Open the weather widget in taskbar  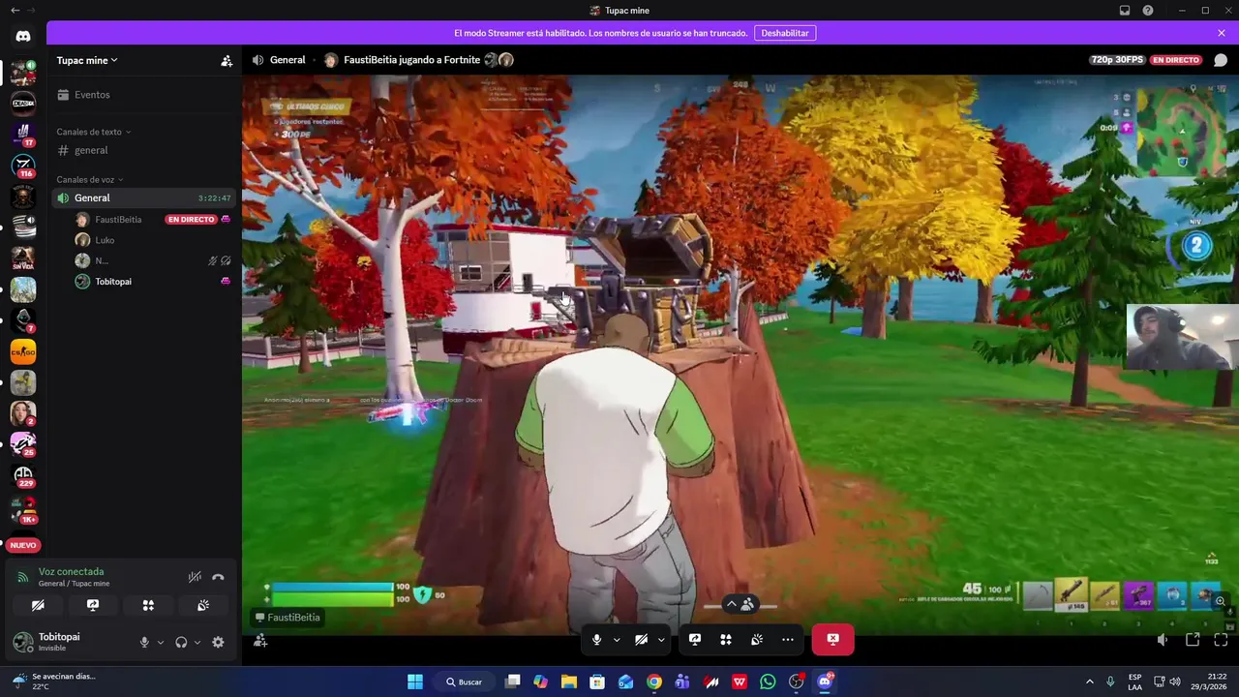click(x=54, y=682)
